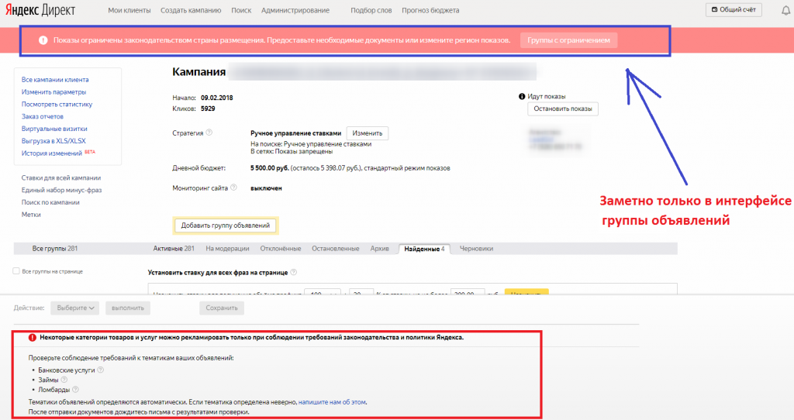Click the help icon next to Ломбарды
Image resolution: width=794 pixels, height=420 pixels.
pos(75,390)
